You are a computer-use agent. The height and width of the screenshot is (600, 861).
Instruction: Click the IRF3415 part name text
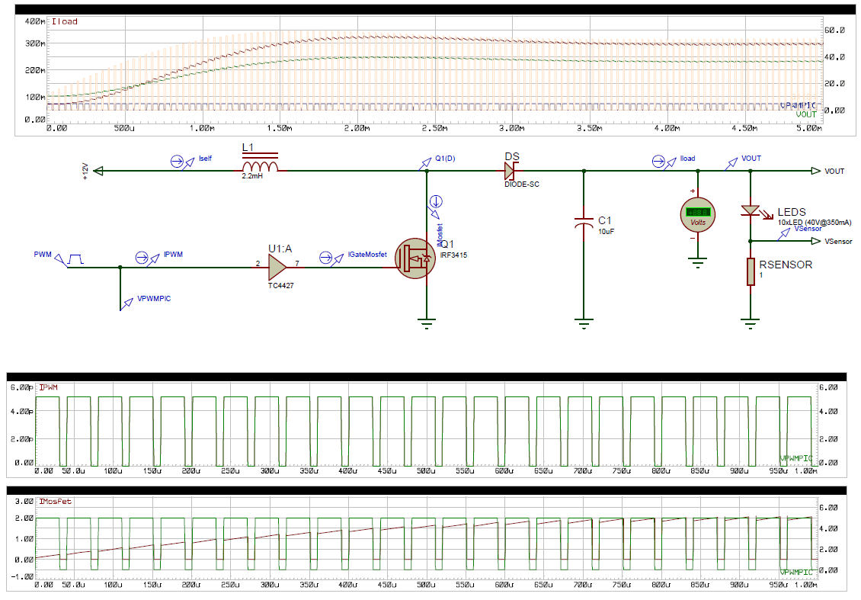click(x=453, y=255)
